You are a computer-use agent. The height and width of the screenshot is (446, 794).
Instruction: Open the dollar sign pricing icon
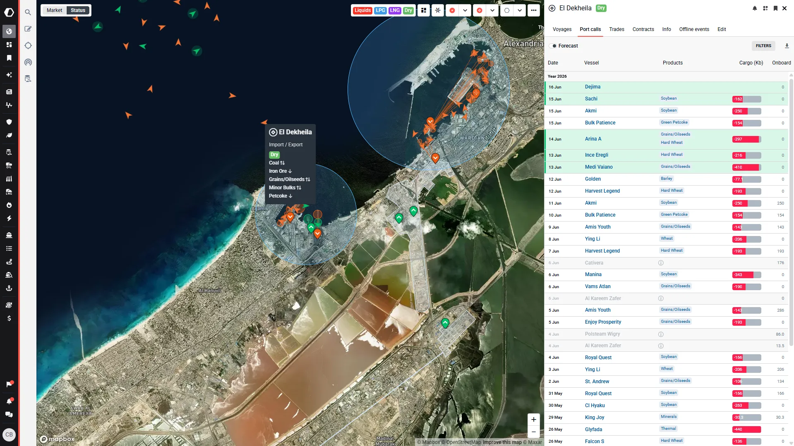(x=9, y=318)
